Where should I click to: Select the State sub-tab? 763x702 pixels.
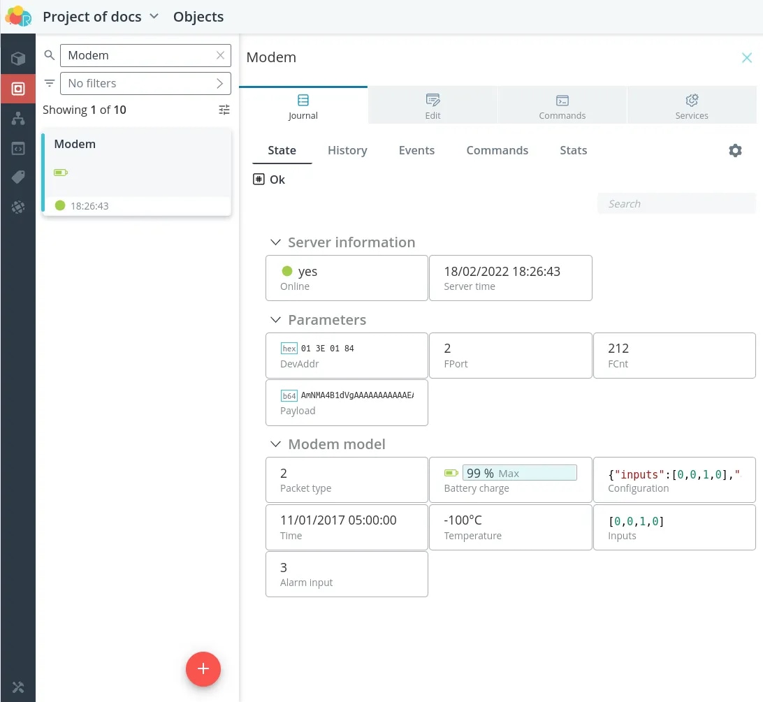282,150
